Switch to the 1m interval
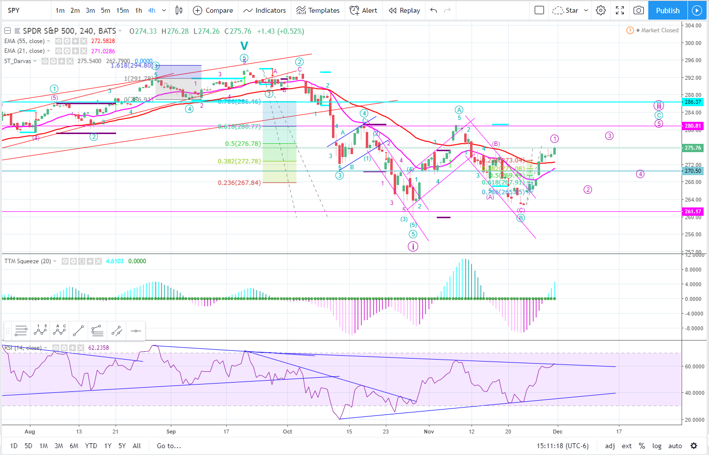The width and height of the screenshot is (709, 455). [x=60, y=10]
